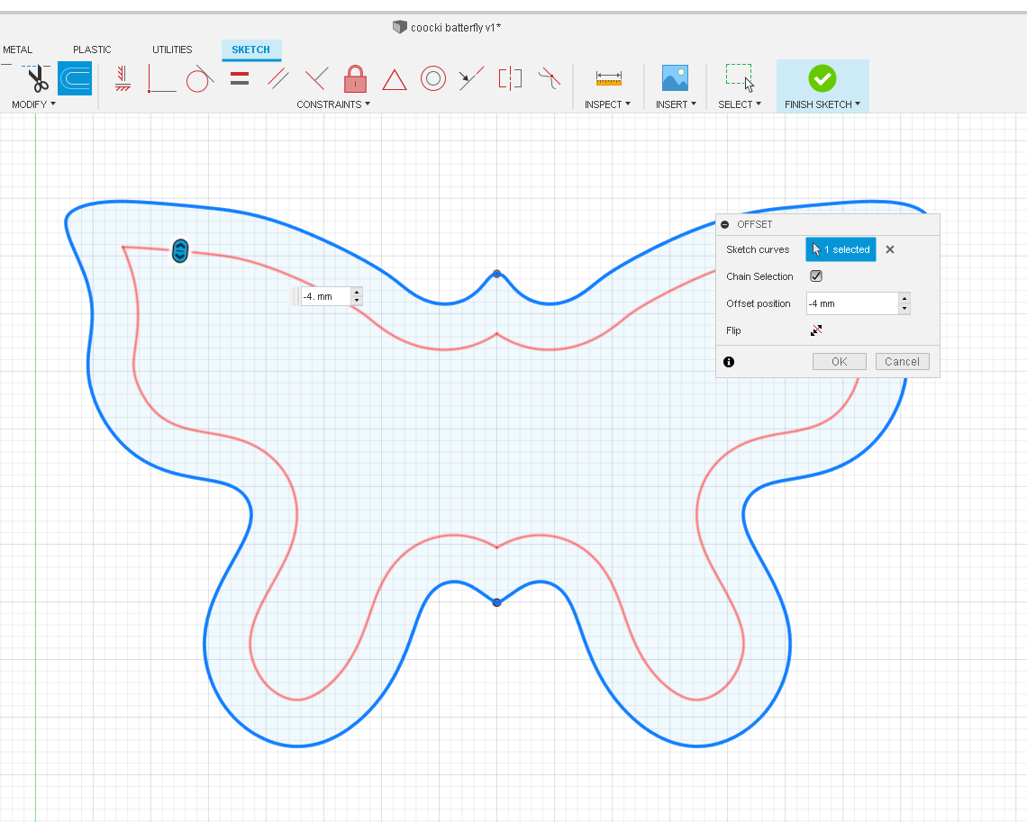Clear the Sketch curves selection

[x=889, y=249]
